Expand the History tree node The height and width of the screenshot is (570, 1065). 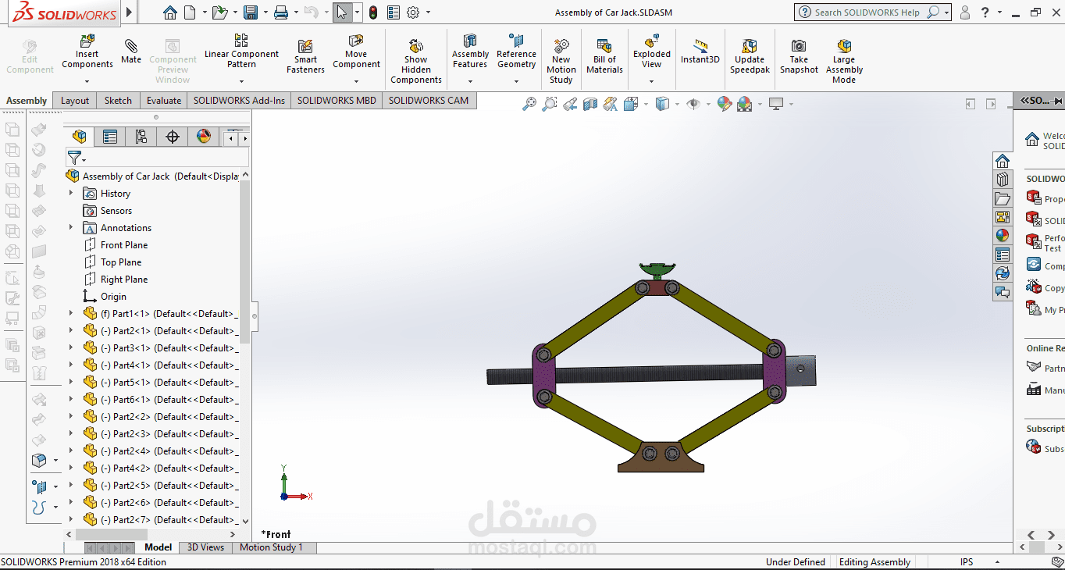click(x=71, y=193)
